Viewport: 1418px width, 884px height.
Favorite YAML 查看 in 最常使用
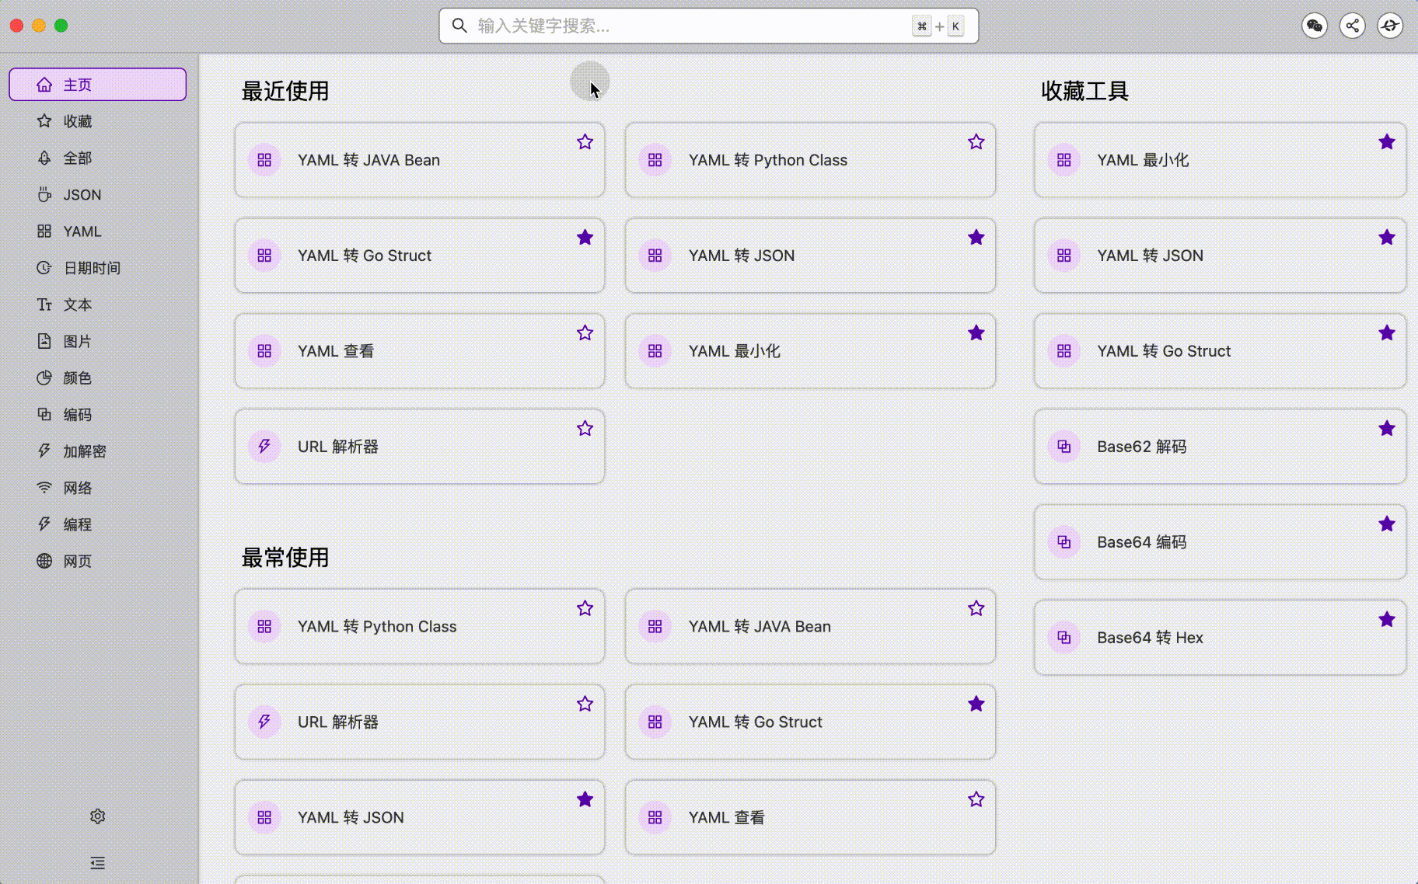pos(976,799)
